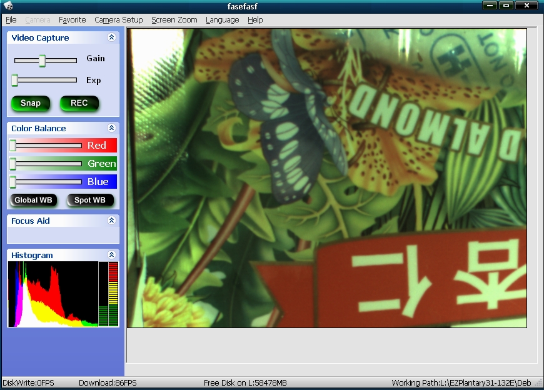Screen dimensions: 544x390
Task: Click the Working Path status entry
Action: click(461, 382)
